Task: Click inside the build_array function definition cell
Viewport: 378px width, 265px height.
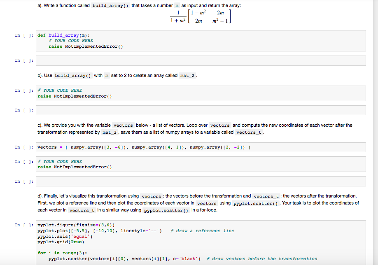Action: (x=165, y=41)
